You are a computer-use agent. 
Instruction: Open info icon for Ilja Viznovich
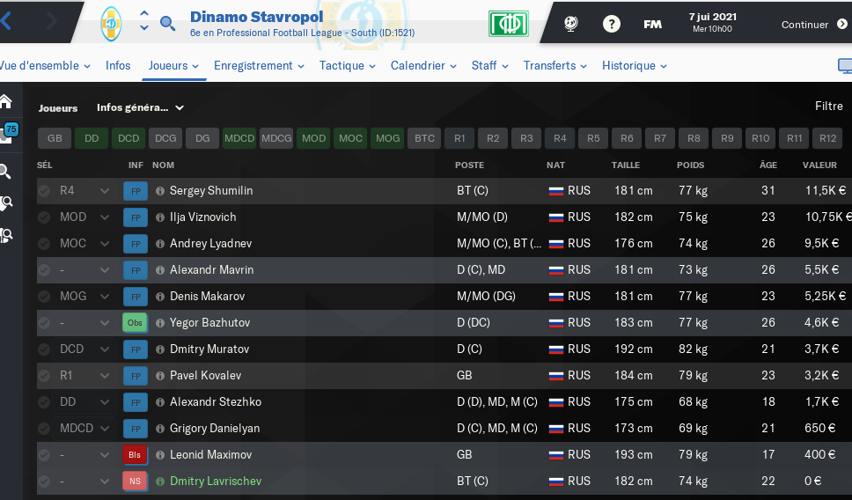[x=160, y=217]
